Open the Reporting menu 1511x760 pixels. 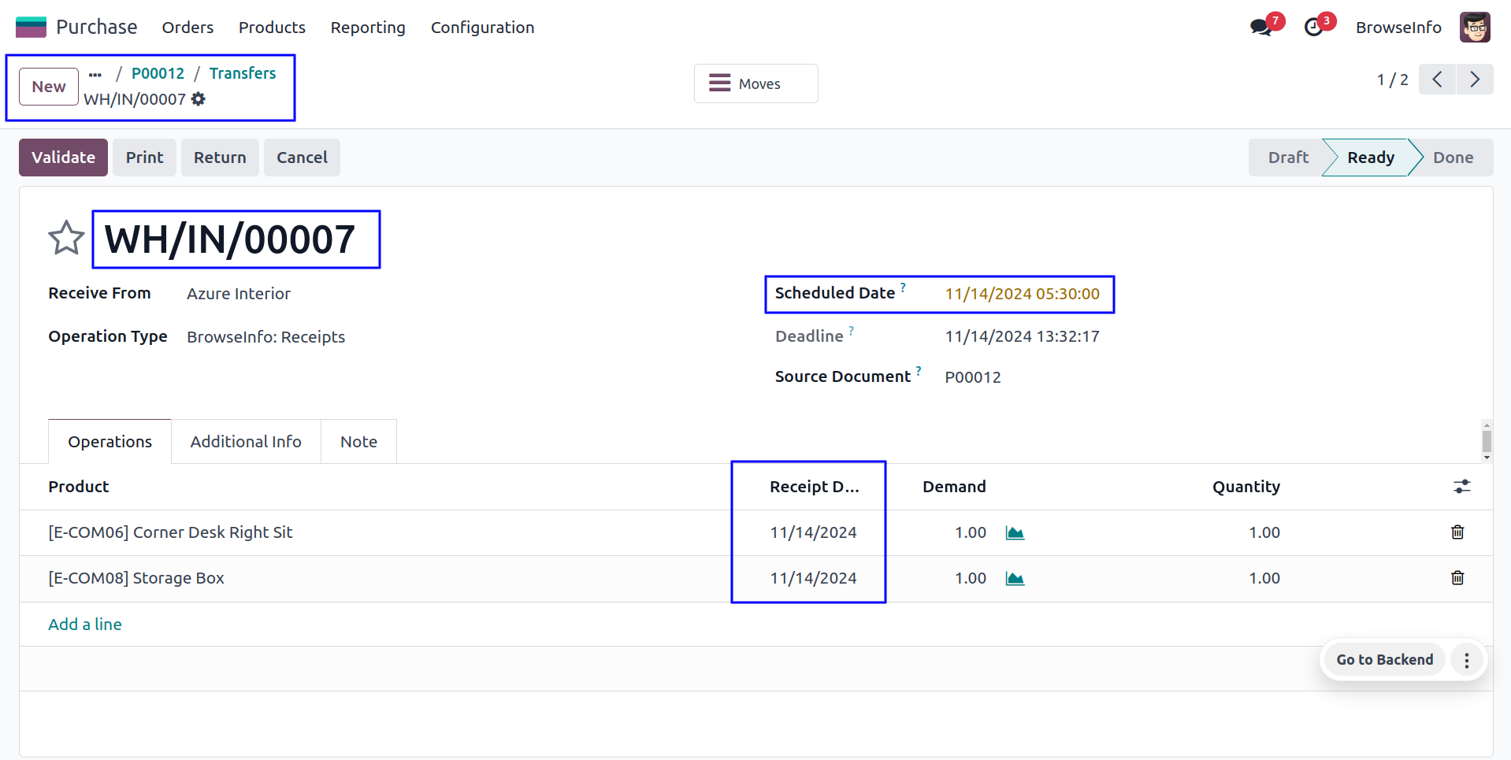click(368, 28)
